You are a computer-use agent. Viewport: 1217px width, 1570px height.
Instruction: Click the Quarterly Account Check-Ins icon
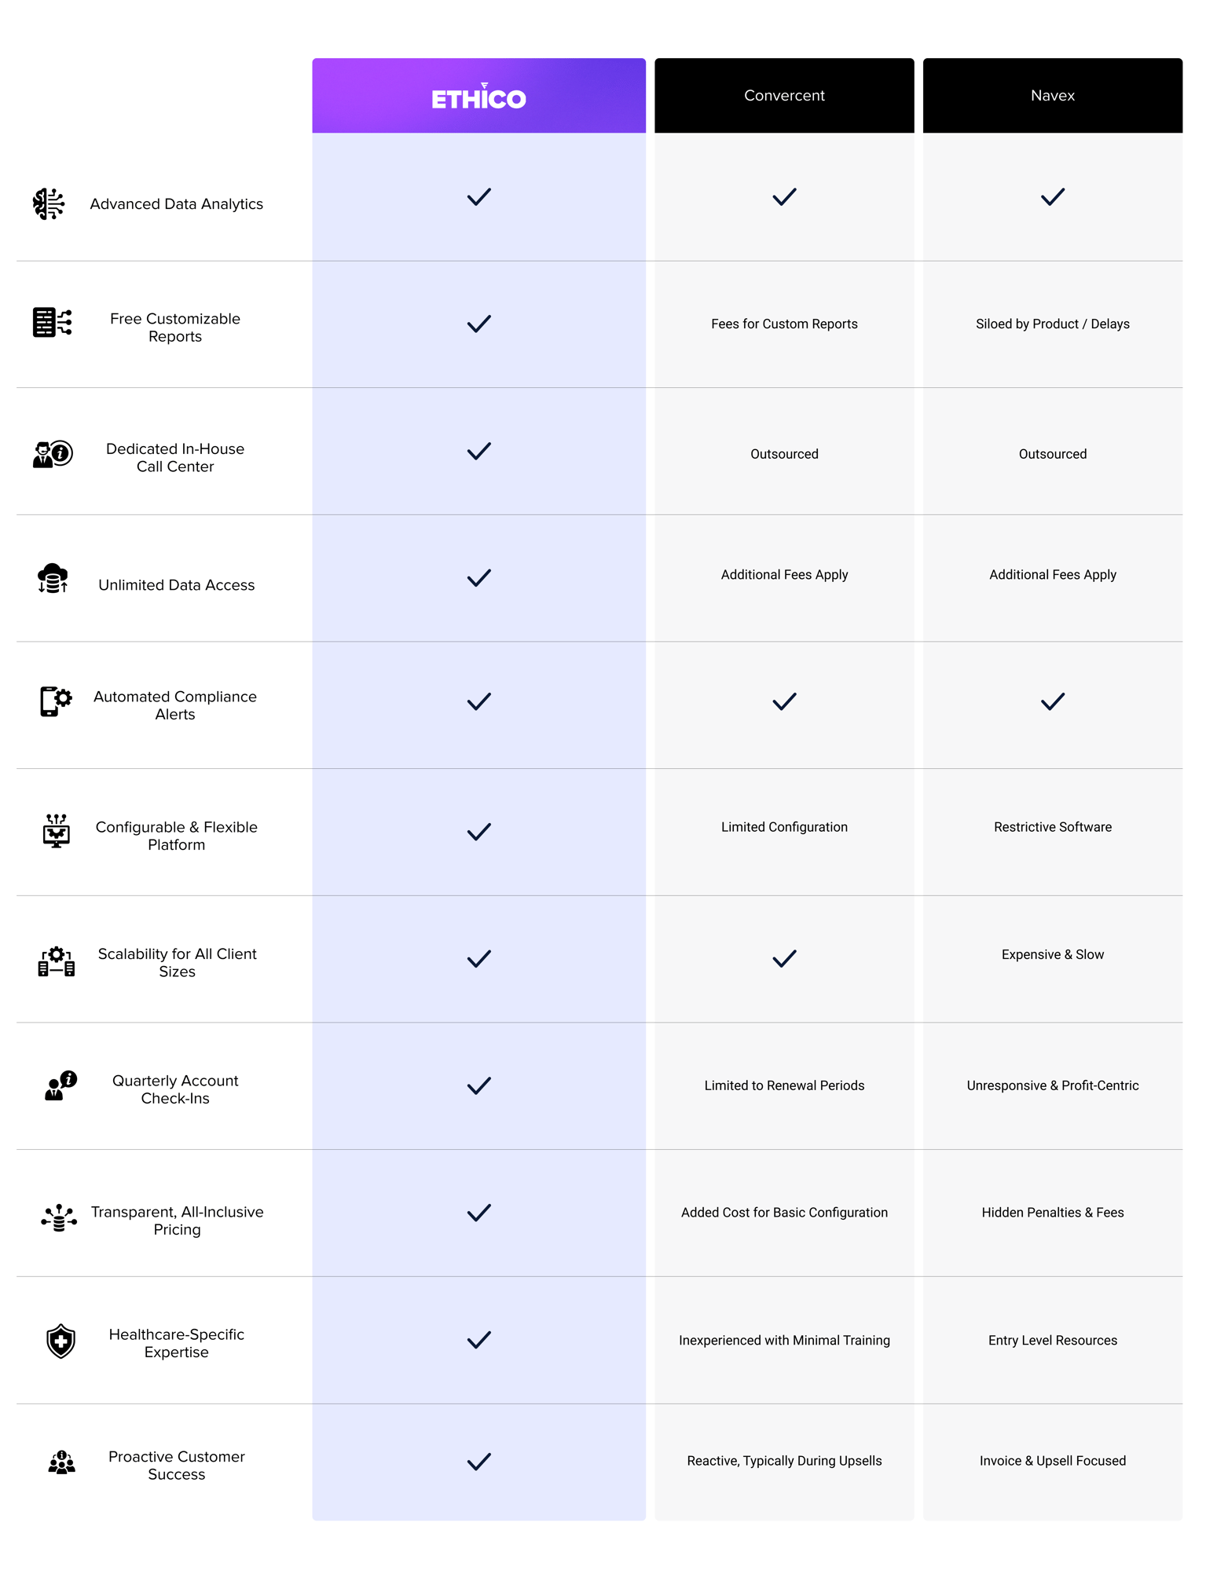[60, 1085]
